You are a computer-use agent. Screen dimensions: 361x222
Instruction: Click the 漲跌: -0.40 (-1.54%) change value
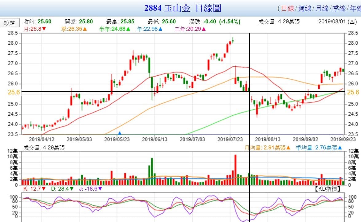tap(214, 22)
